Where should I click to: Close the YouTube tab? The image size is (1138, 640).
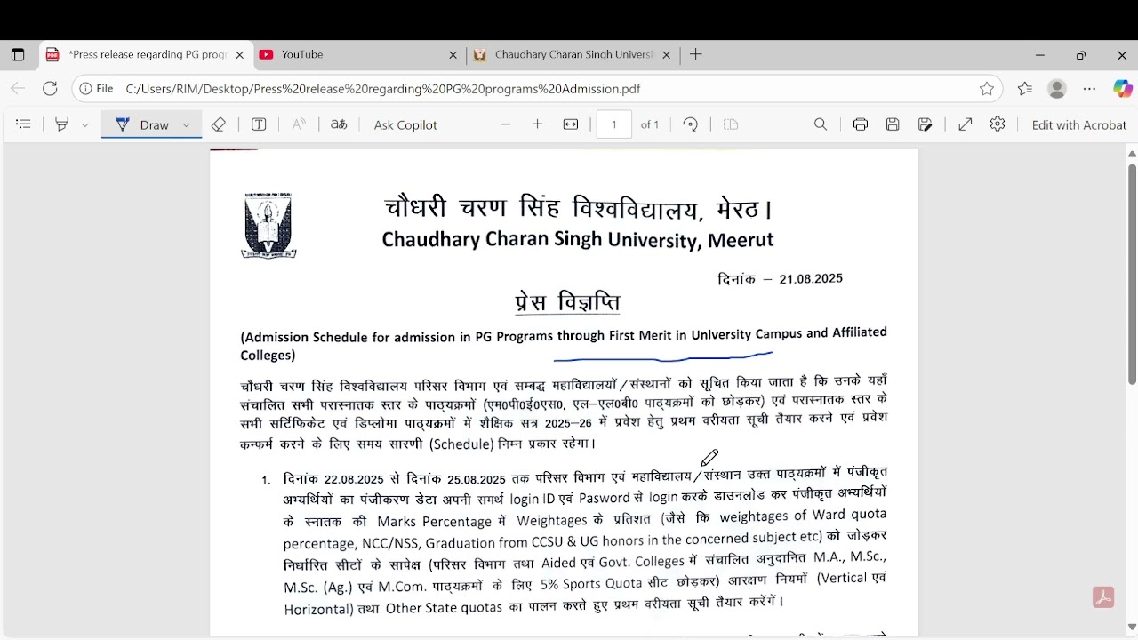click(x=453, y=55)
